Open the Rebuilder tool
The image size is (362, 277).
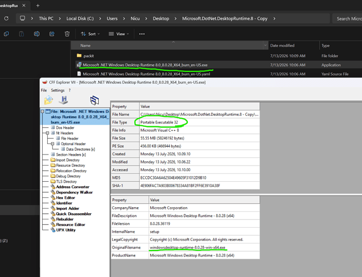65,219
